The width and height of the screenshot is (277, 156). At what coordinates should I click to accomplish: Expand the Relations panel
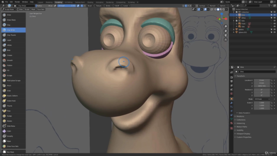(x=240, y=117)
